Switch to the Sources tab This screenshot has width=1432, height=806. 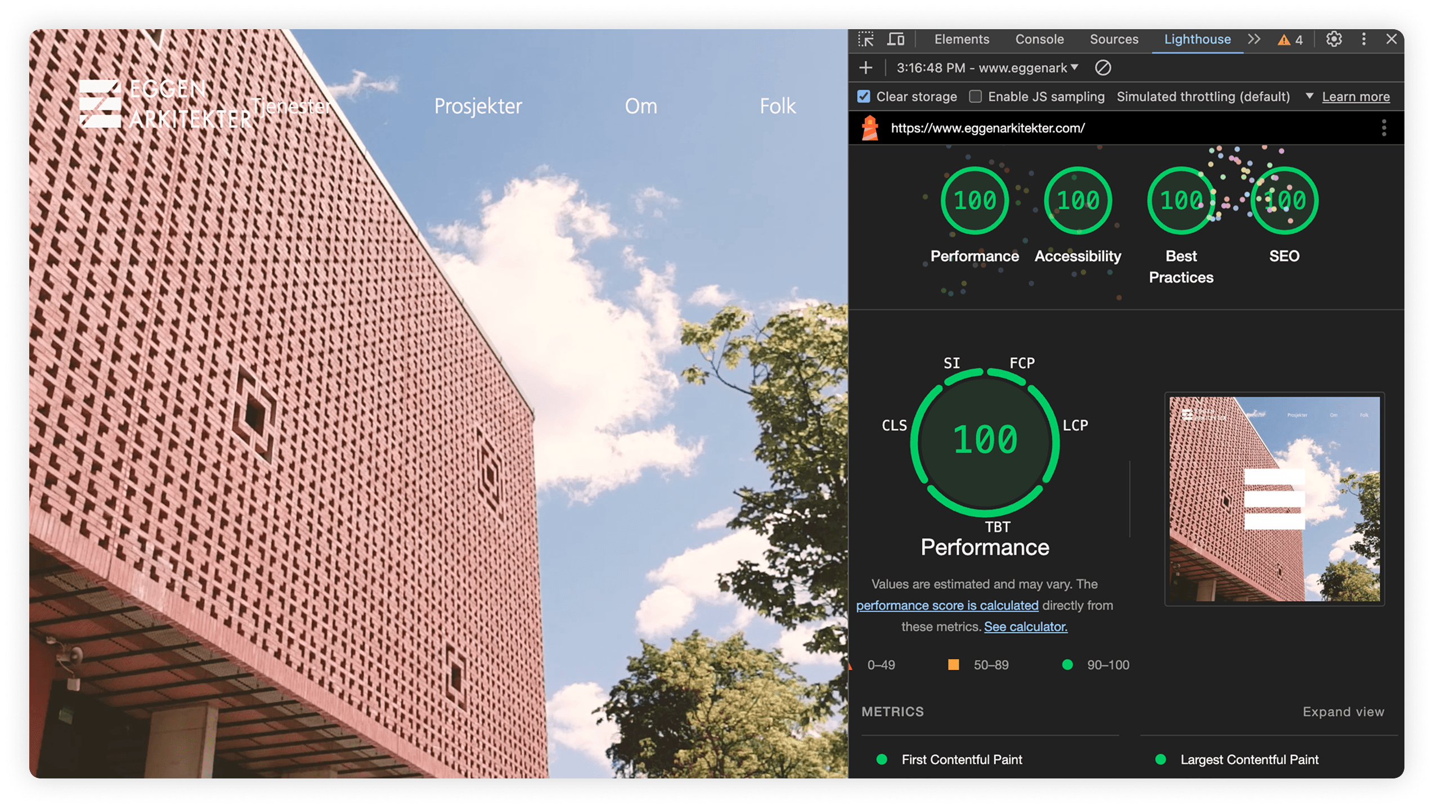[1114, 39]
